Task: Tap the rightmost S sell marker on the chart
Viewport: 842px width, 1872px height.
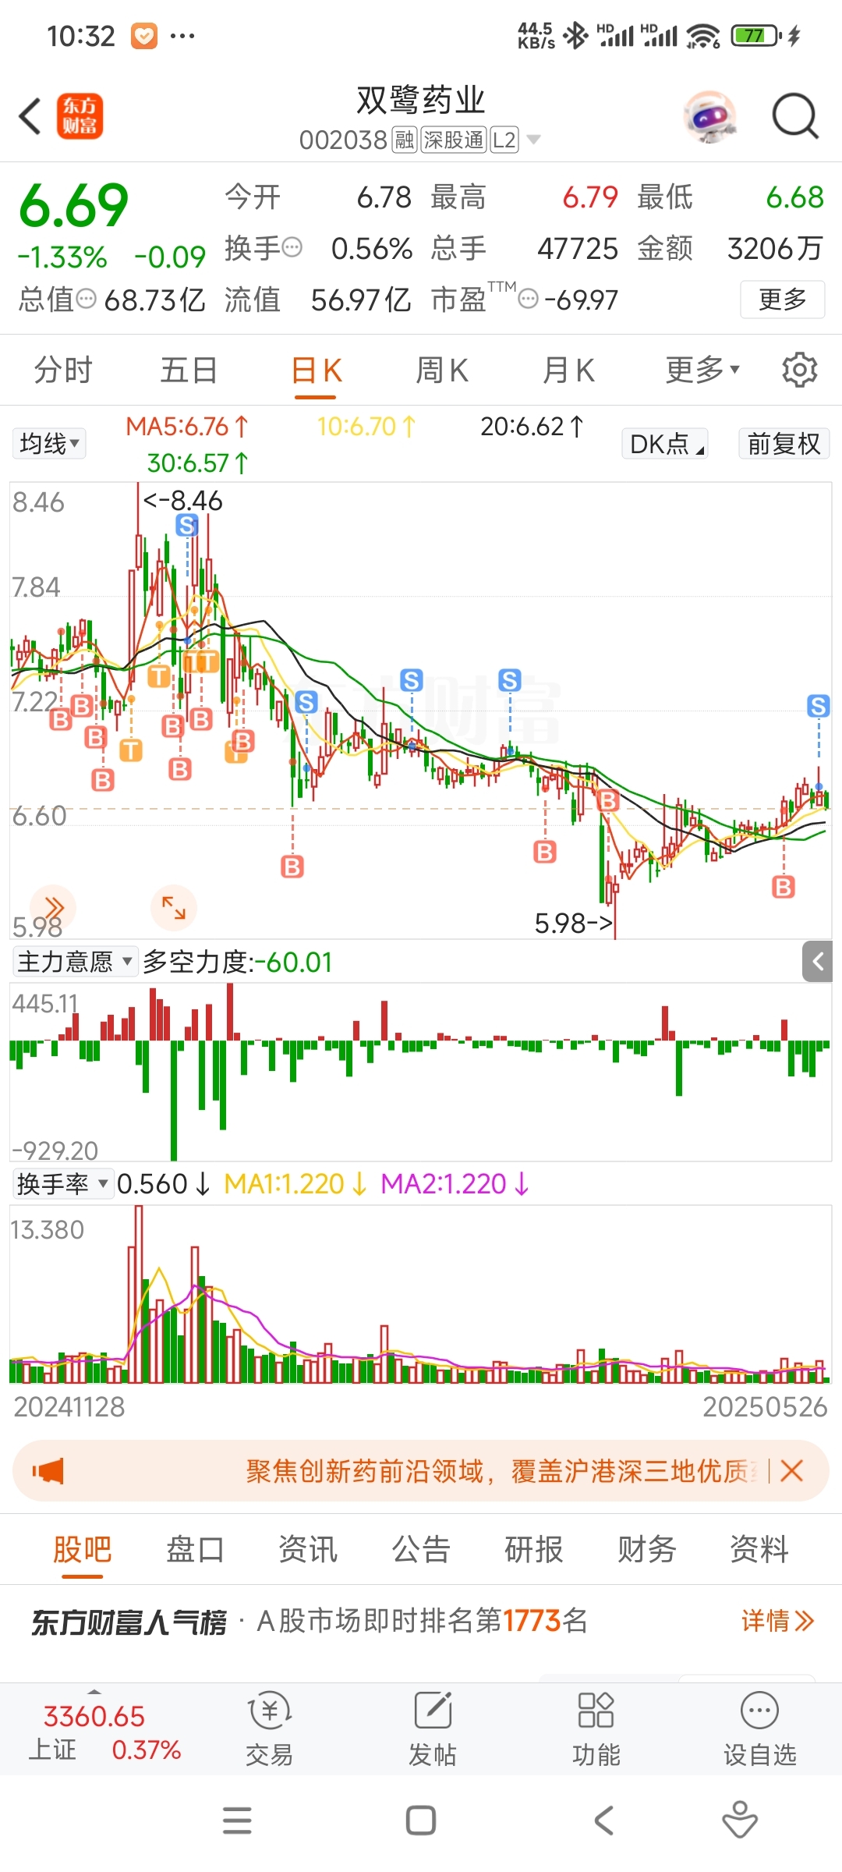Action: tap(818, 706)
